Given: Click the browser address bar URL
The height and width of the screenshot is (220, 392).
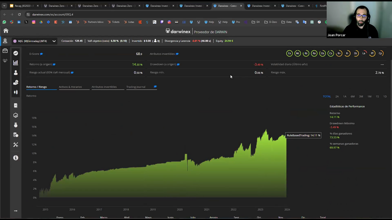Looking at the screenshot, I should 53,15.
